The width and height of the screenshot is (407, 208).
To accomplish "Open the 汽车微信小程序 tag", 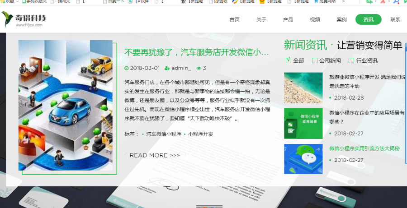I will (164, 134).
